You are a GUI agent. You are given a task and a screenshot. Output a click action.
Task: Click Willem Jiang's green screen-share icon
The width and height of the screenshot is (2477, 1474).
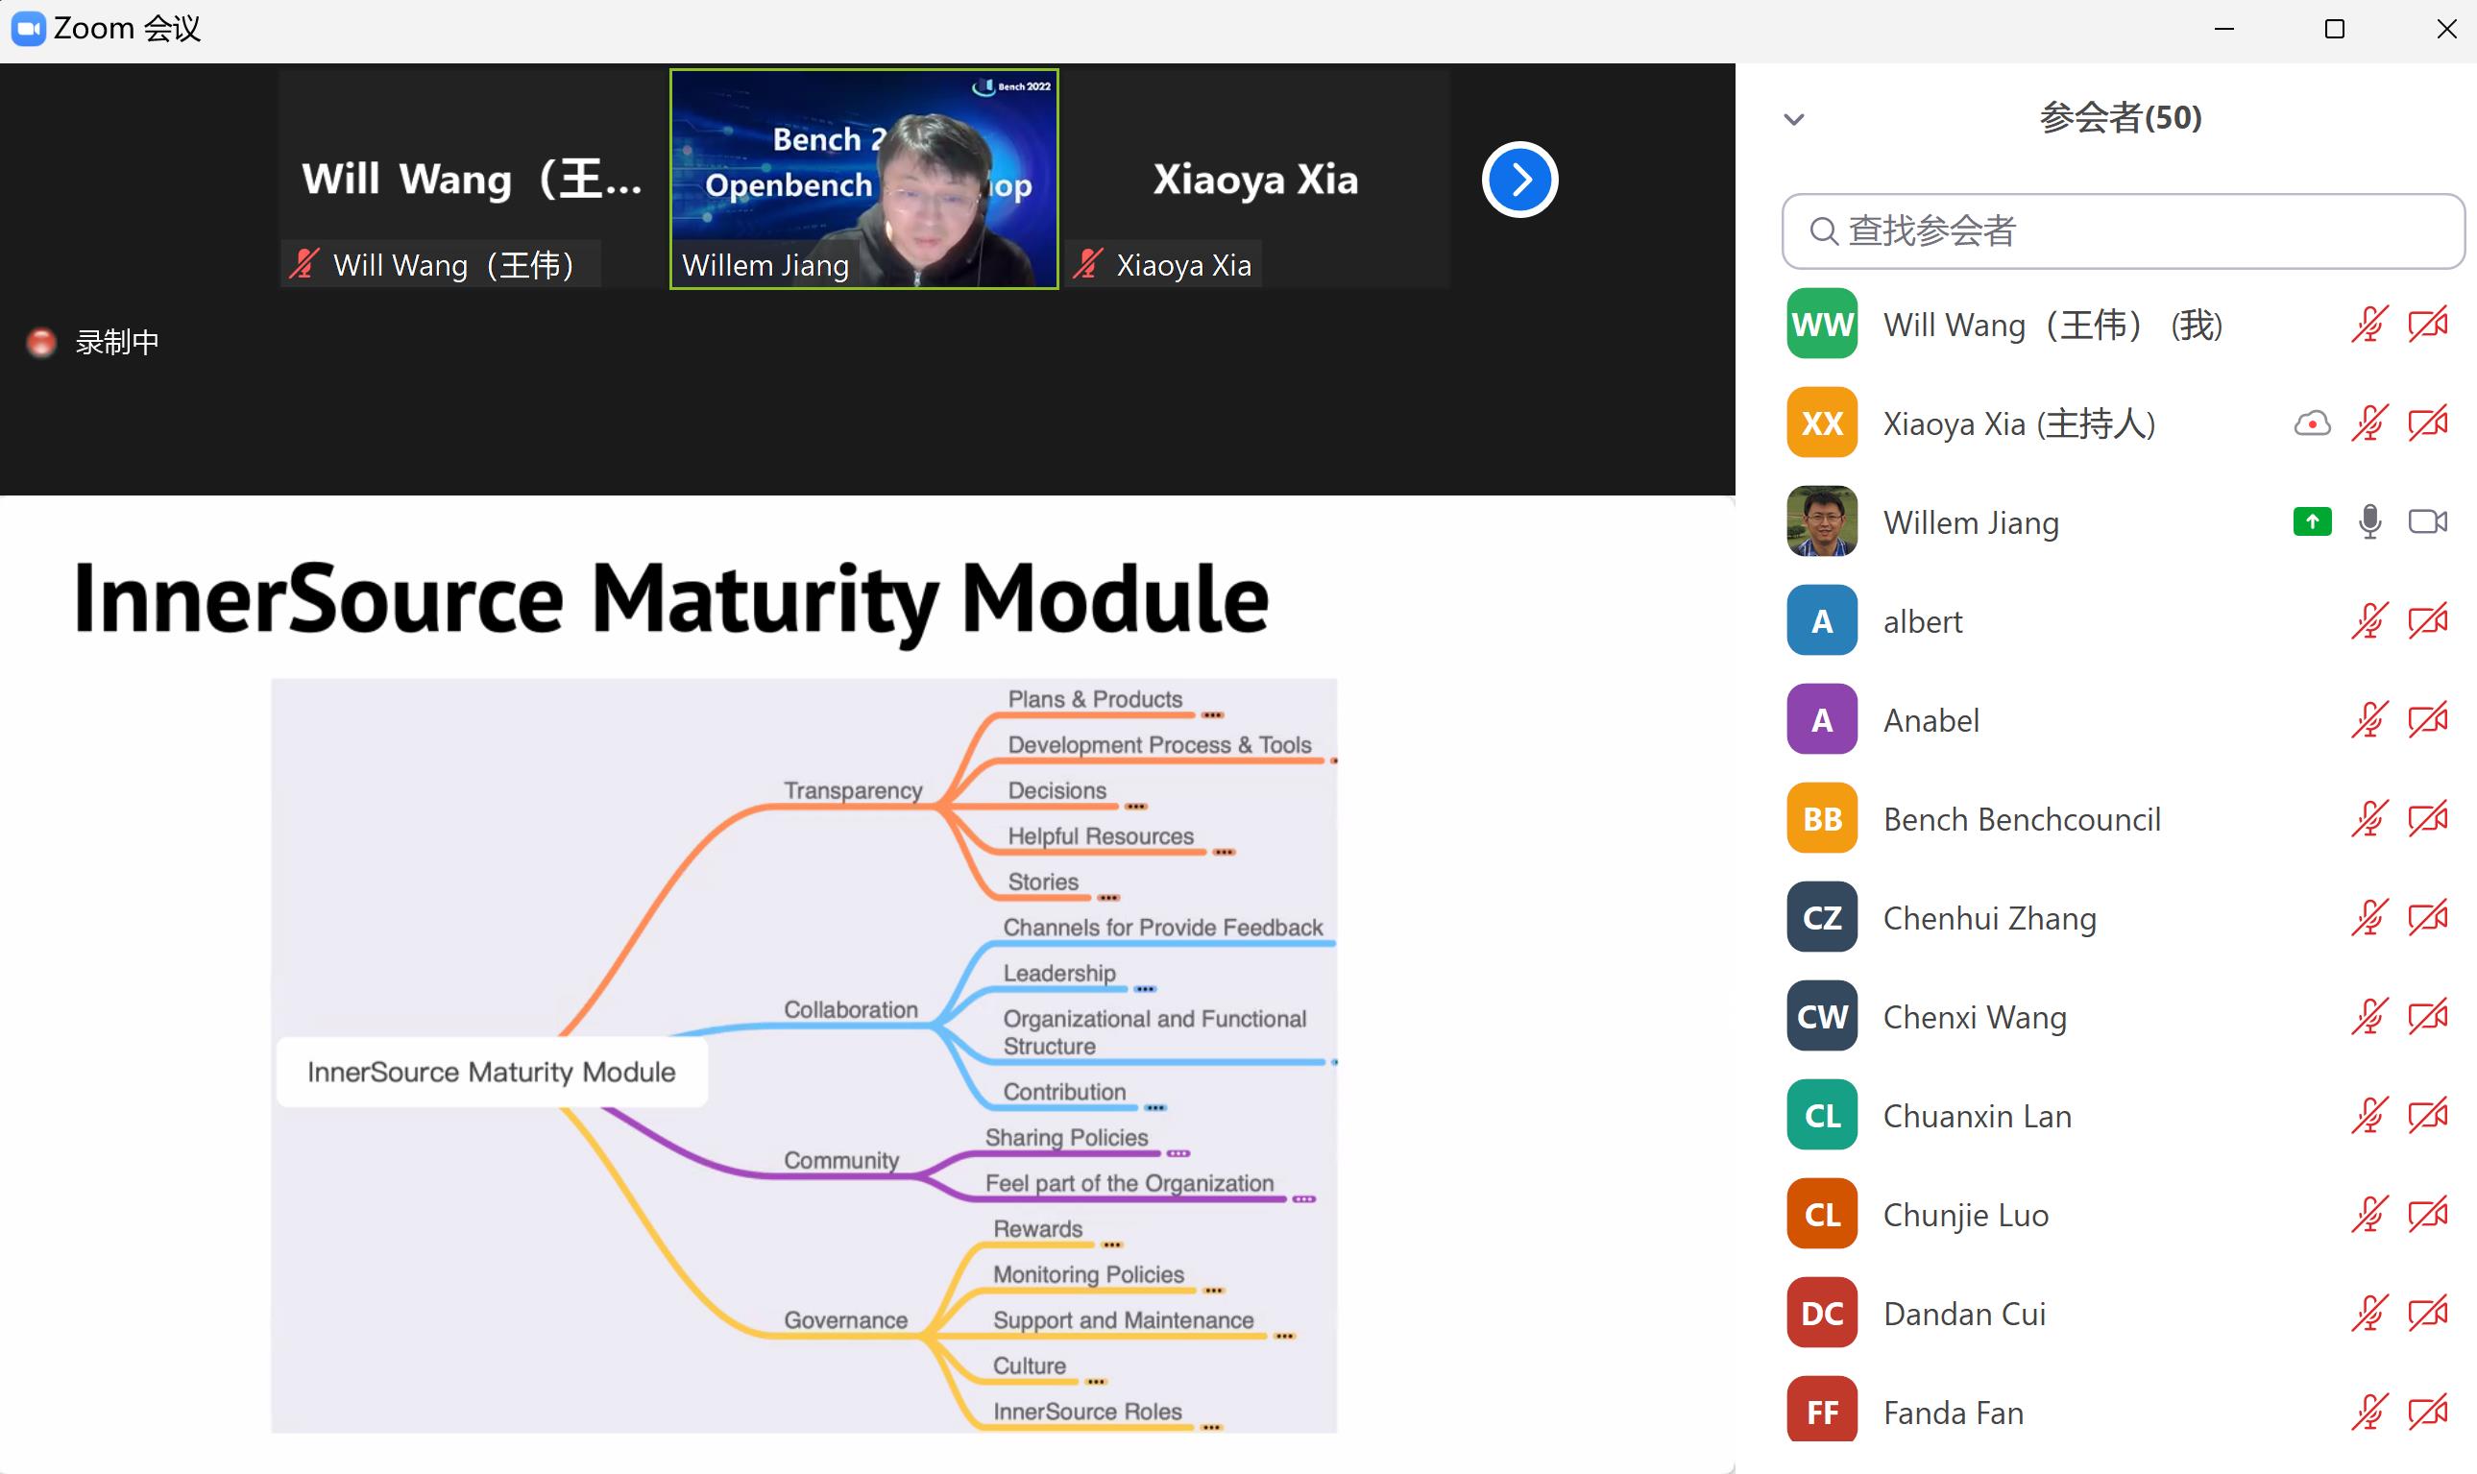pyautogui.click(x=2312, y=521)
